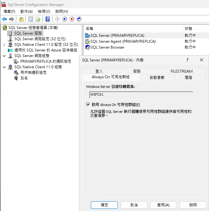Select SQL Server Agent (PRIMARYREPLICA) row text
The width and height of the screenshot is (209, 211).
(123, 41)
